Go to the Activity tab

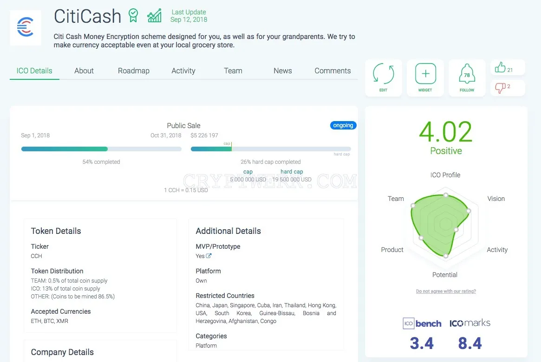(x=183, y=71)
